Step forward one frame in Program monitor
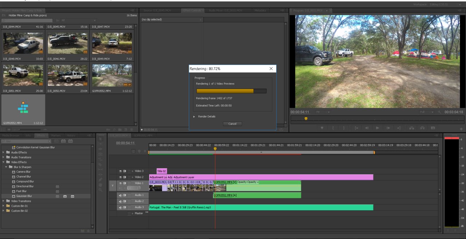 coord(388,128)
